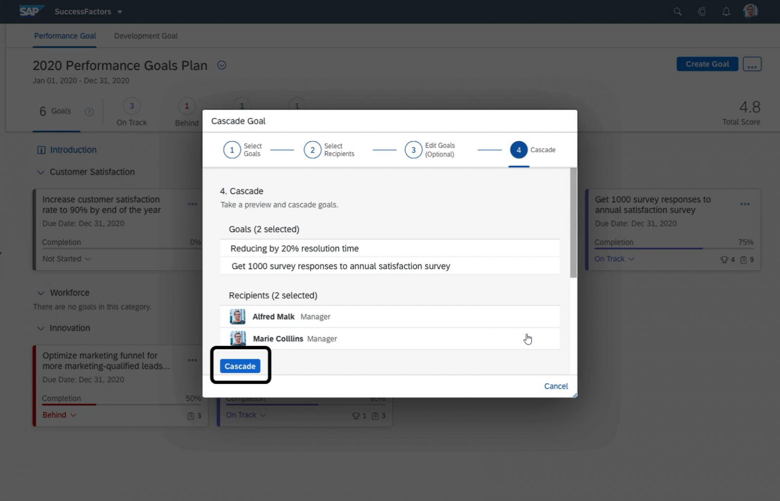This screenshot has height=501, width=780.
Task: Collapse the Customer Satisfaction category
Action: [41, 172]
